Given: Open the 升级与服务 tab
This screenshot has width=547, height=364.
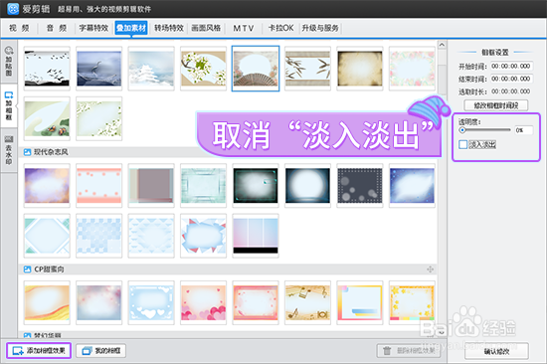Looking at the screenshot, I should coord(320,28).
